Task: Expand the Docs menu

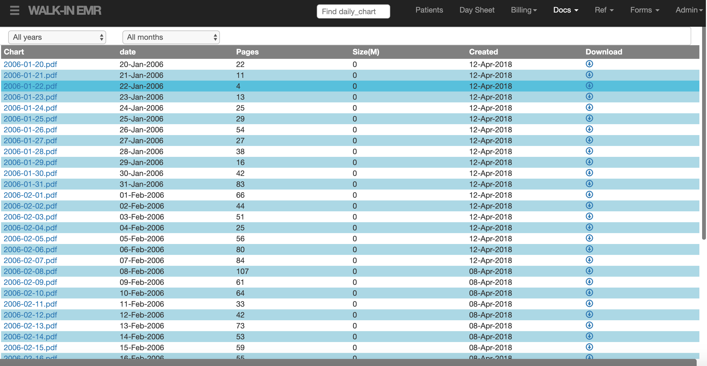Action: click(x=566, y=10)
